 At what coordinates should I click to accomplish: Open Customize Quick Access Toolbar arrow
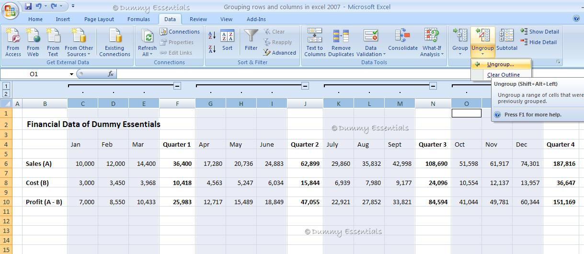73,6
